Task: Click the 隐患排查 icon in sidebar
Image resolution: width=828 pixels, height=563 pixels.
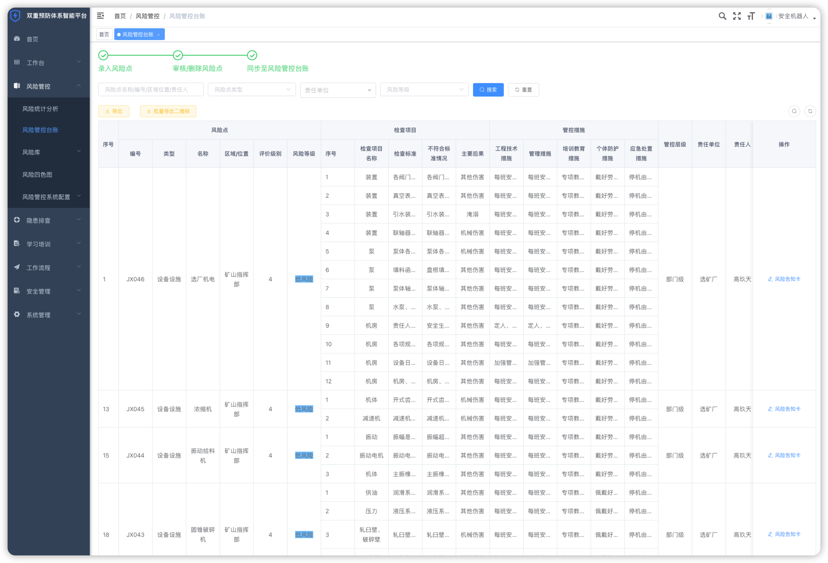Action: click(x=17, y=220)
